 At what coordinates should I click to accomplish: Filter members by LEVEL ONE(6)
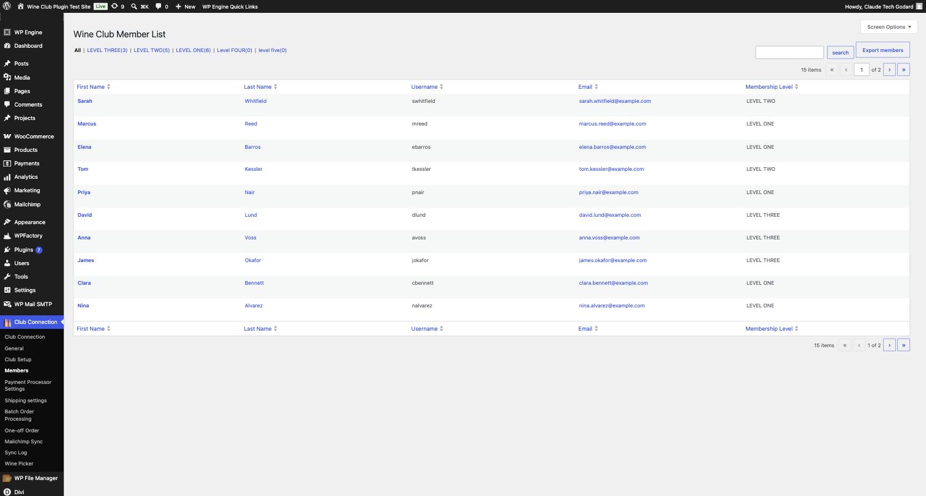[193, 50]
